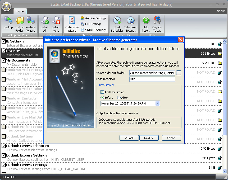Expand the time stamp format dropdown

[x=157, y=103]
